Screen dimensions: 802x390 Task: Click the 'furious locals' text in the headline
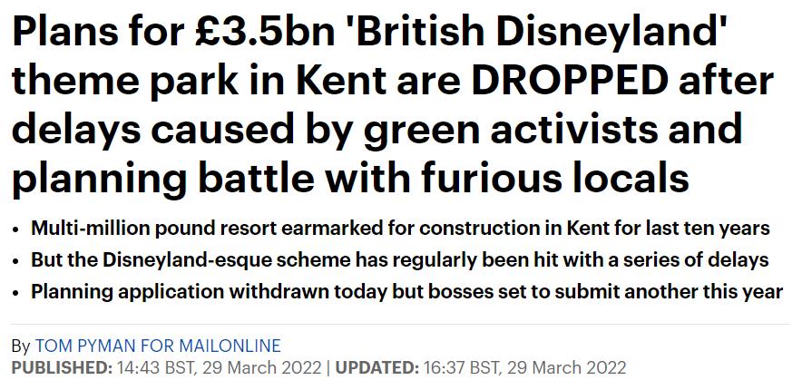click(x=555, y=176)
